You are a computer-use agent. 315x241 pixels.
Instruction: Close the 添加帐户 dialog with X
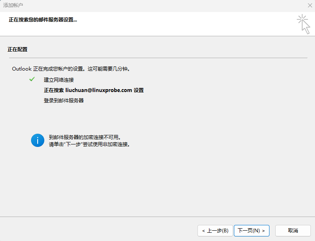pos(310,5)
